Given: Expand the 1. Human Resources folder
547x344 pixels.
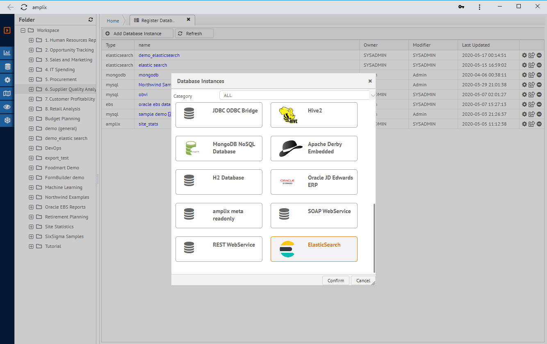Looking at the screenshot, I should [x=31, y=40].
